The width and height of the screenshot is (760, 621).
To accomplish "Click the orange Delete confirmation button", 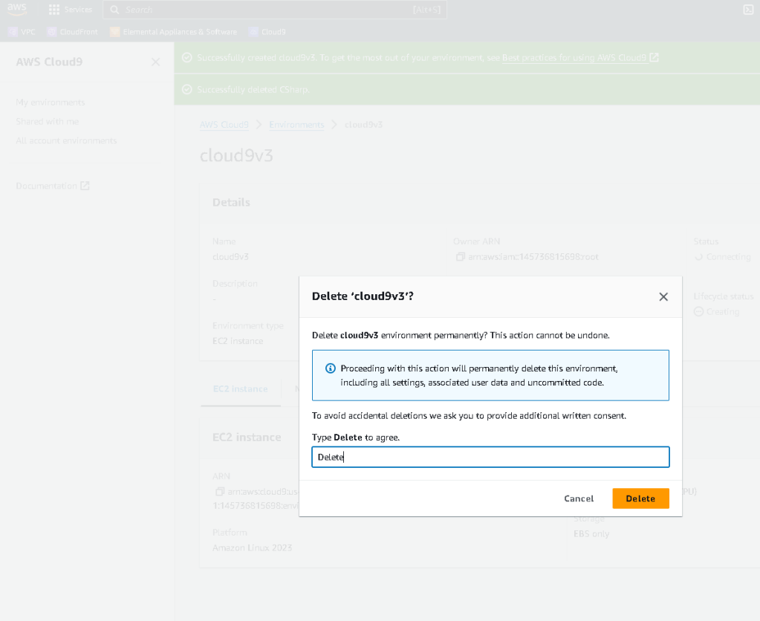I will pyautogui.click(x=640, y=498).
